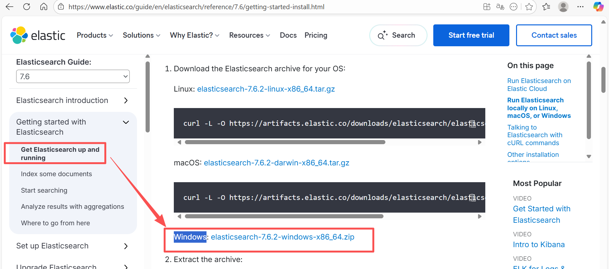Copy the Linux curl command with the clipboard icon
This screenshot has height=269, width=609.
[472, 124]
